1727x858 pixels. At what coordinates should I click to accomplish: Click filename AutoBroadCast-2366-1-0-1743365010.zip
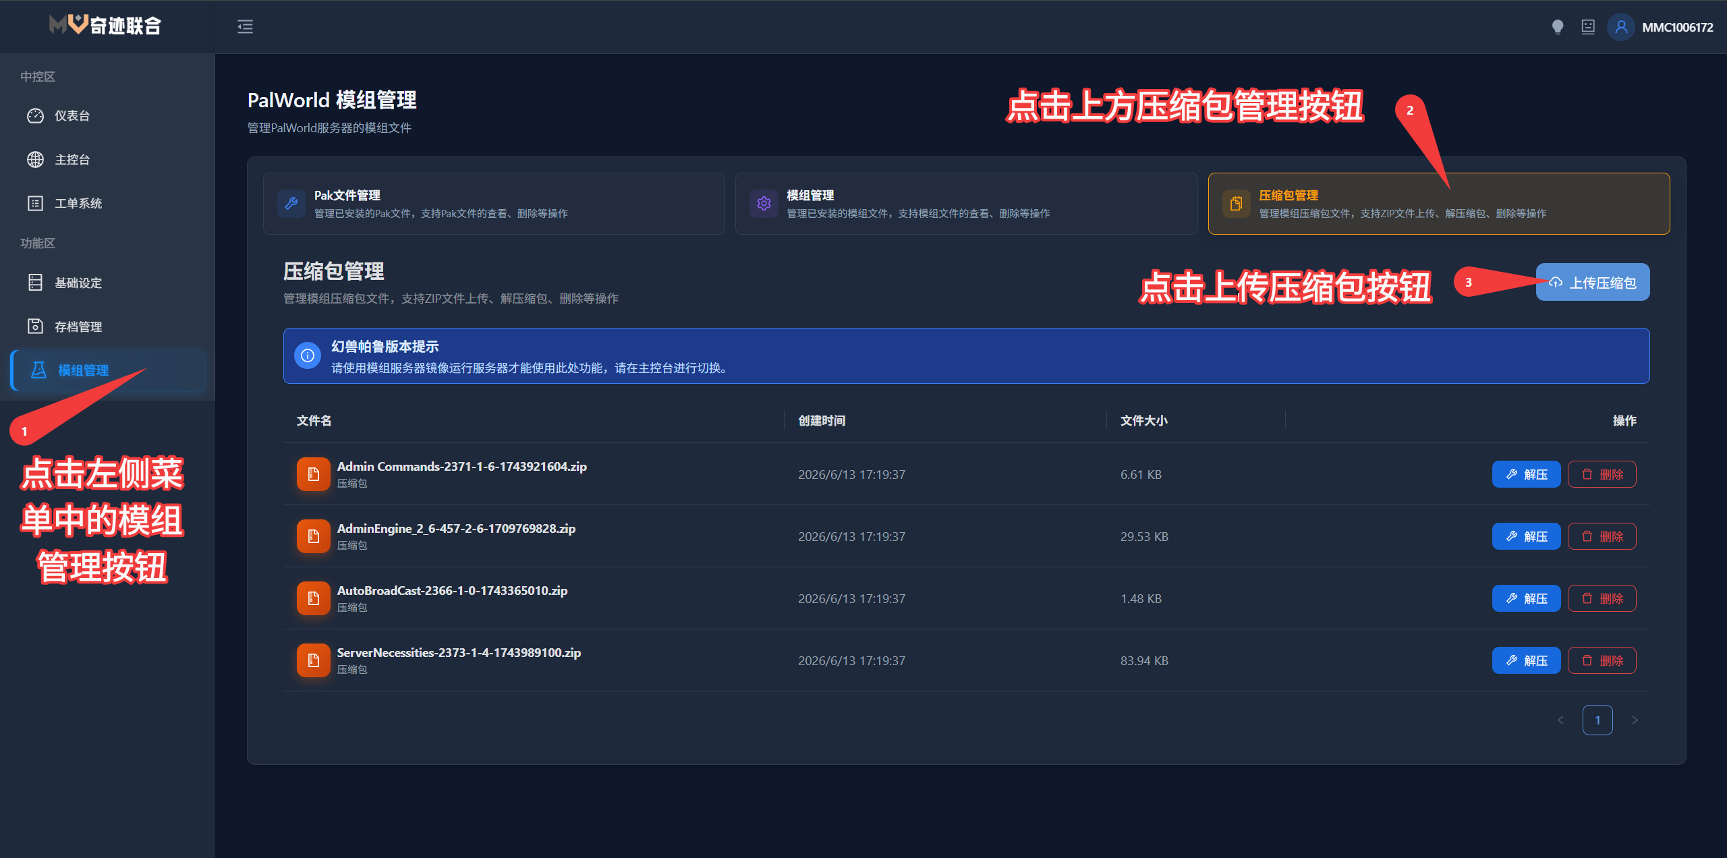(x=453, y=590)
